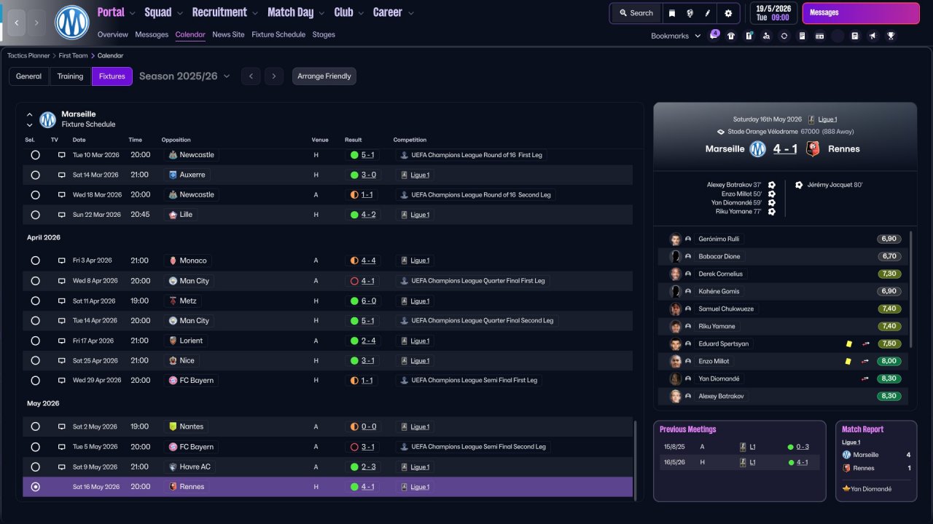933x524 pixels.
Task: Open the Portal menu dropdown arrow
Action: coord(132,13)
